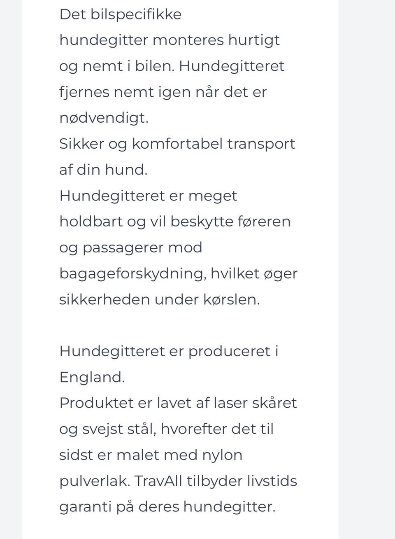
Task: Click the text "monteres hurtigt"
Action: [x=216, y=40]
